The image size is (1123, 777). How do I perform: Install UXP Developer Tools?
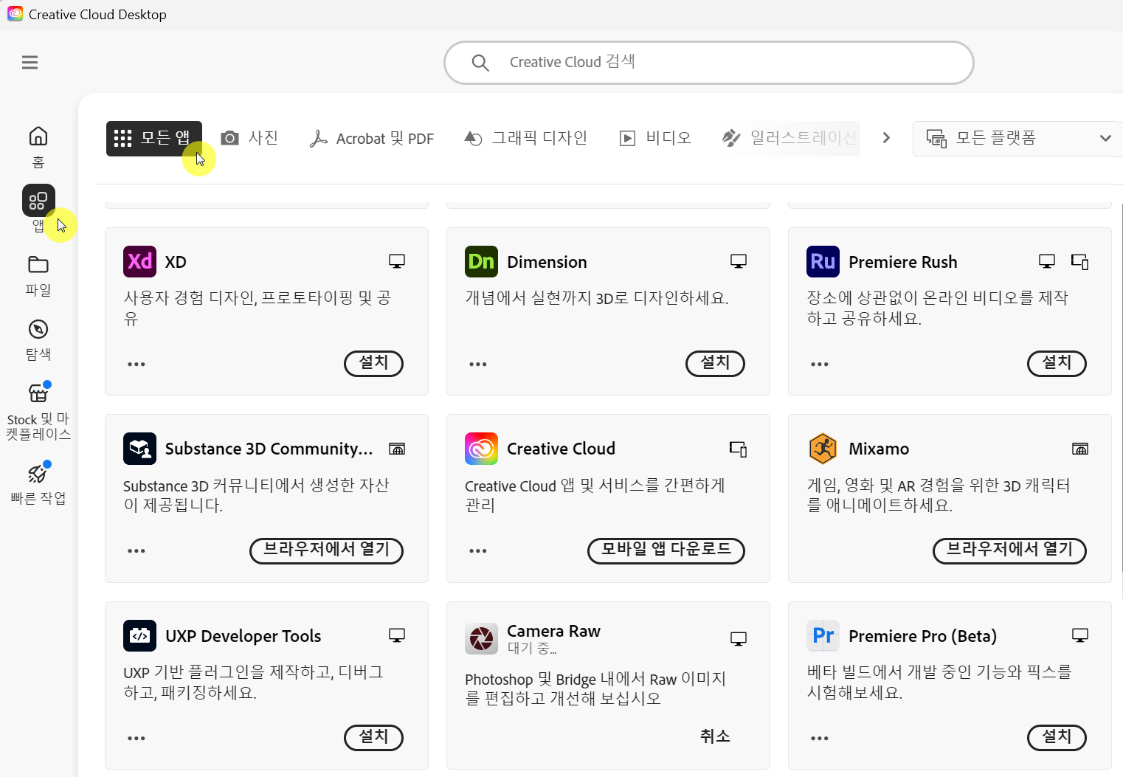(373, 737)
